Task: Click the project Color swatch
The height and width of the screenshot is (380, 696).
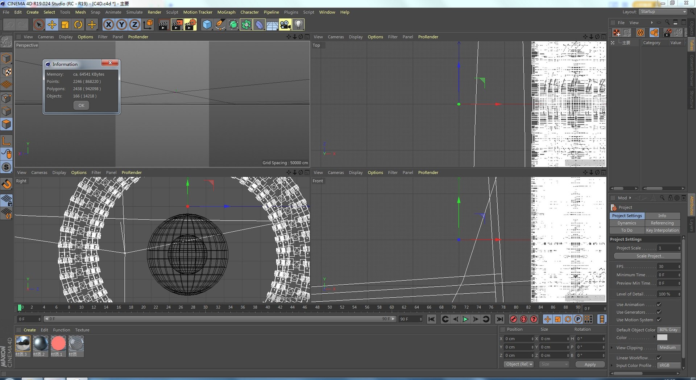Action: (x=662, y=338)
